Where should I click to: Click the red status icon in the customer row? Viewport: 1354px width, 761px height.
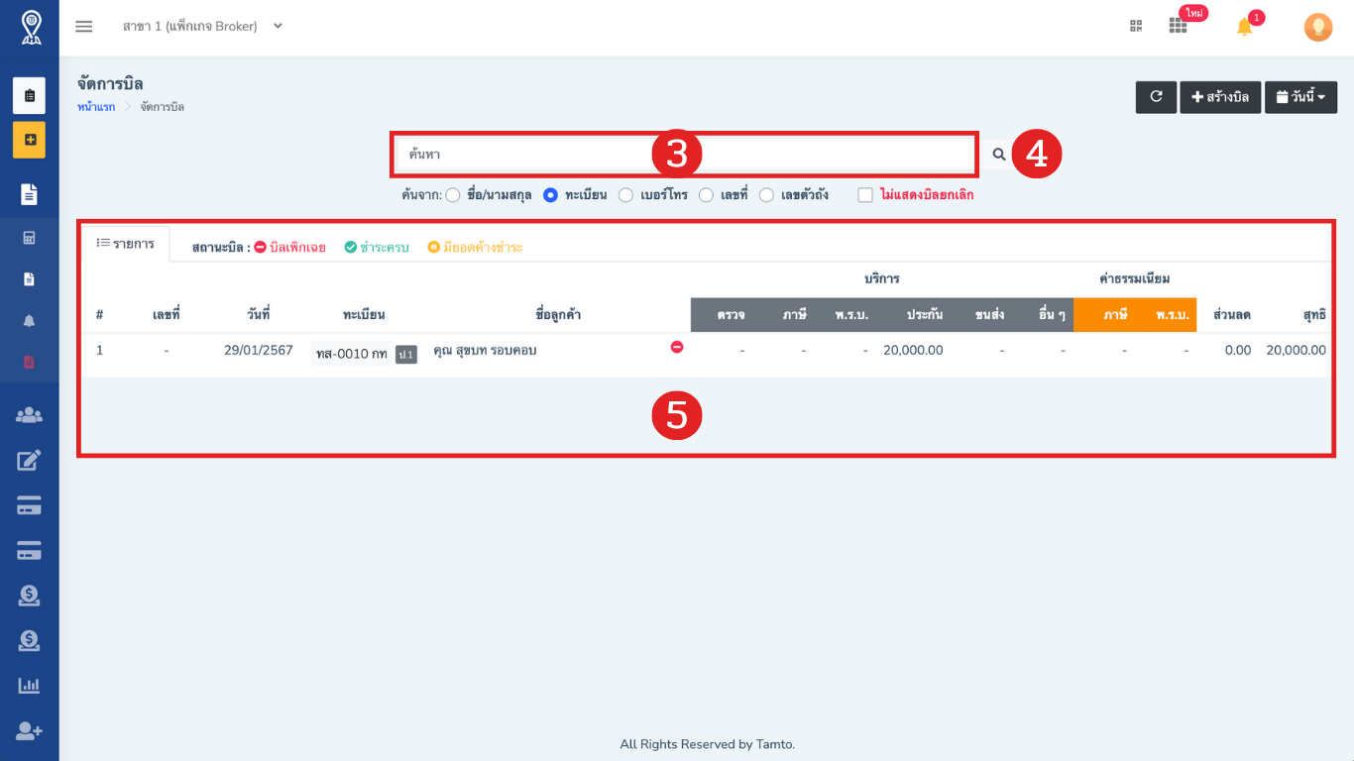point(677,347)
